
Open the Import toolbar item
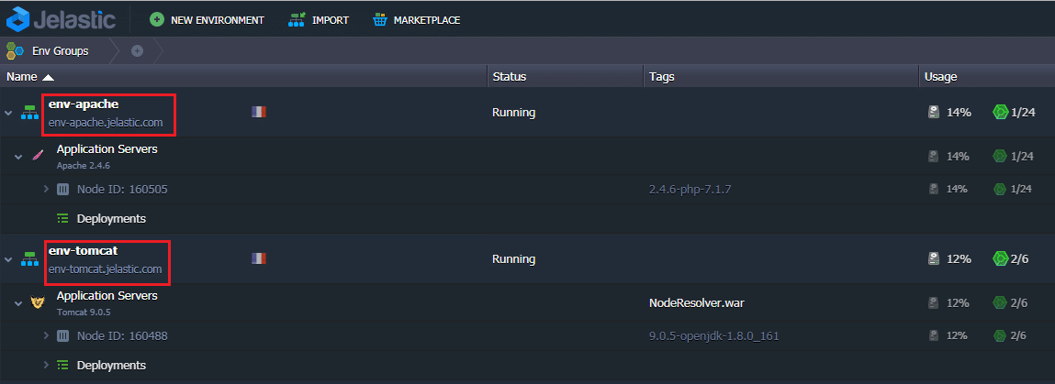319,20
